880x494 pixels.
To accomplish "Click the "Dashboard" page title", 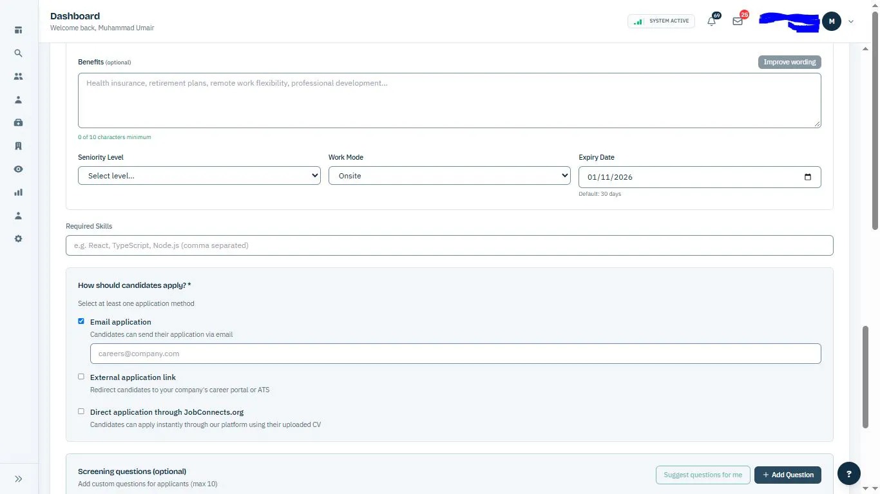I will [x=75, y=16].
